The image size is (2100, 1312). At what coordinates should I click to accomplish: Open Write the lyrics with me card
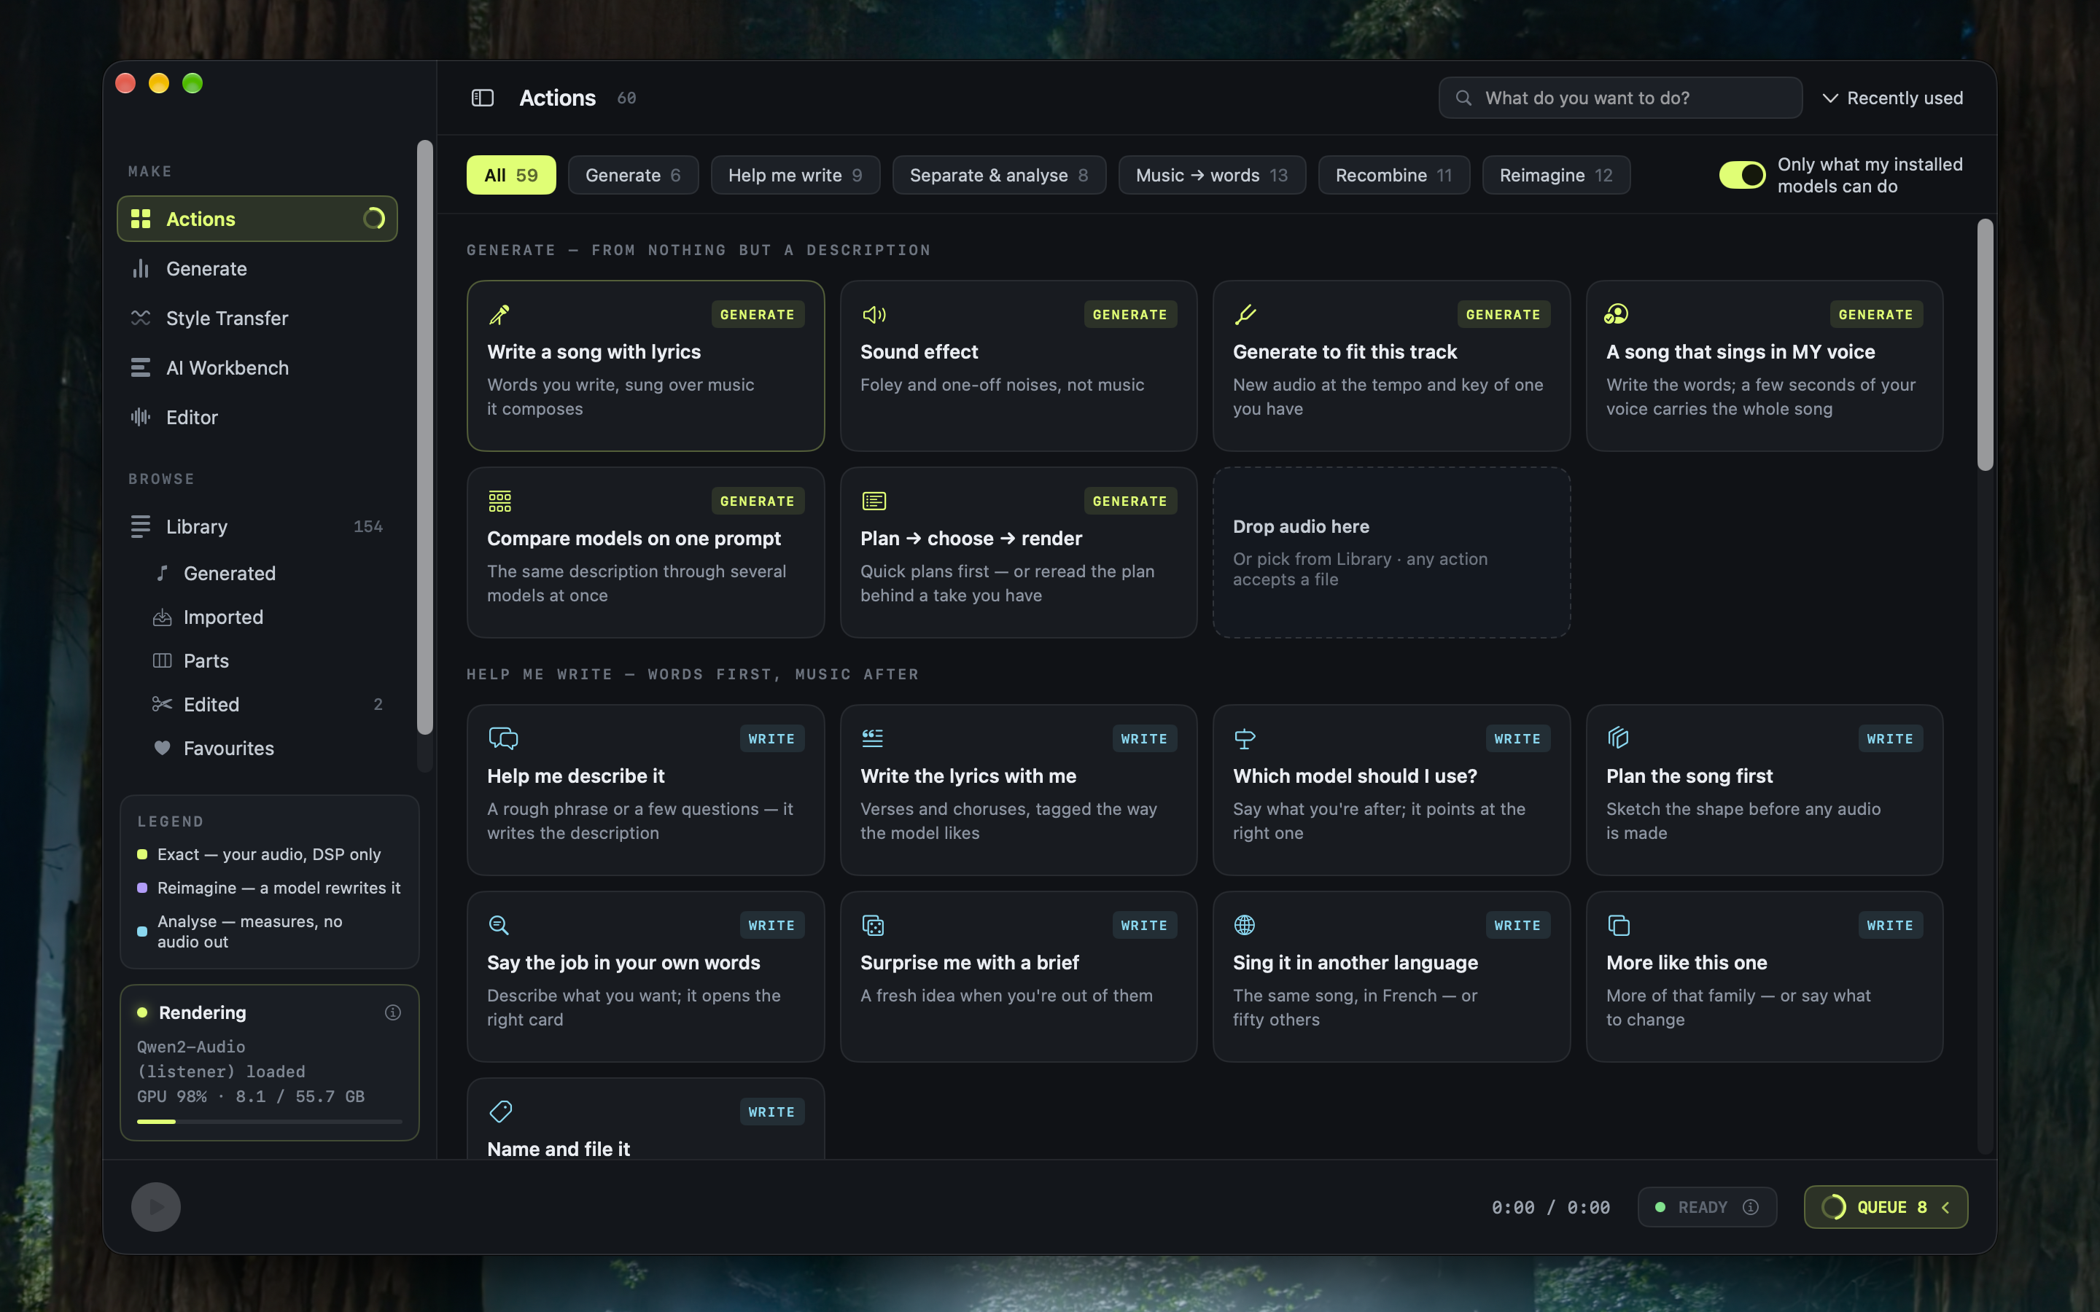pos(1018,789)
